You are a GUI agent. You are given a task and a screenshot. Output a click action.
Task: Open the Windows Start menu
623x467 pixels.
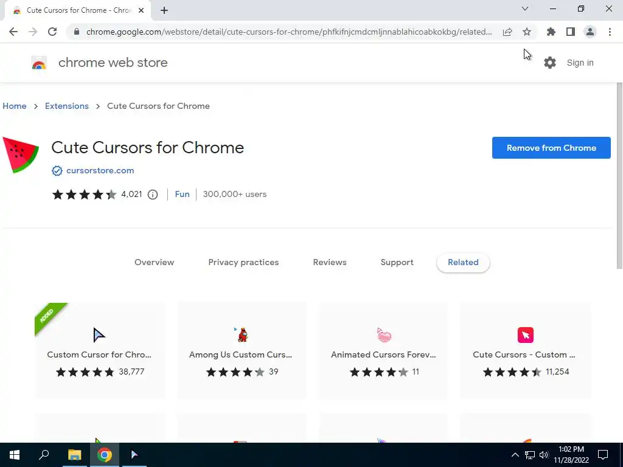[x=15, y=455]
